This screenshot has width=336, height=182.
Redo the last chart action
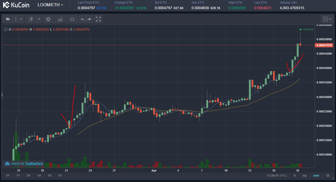coord(89,19)
